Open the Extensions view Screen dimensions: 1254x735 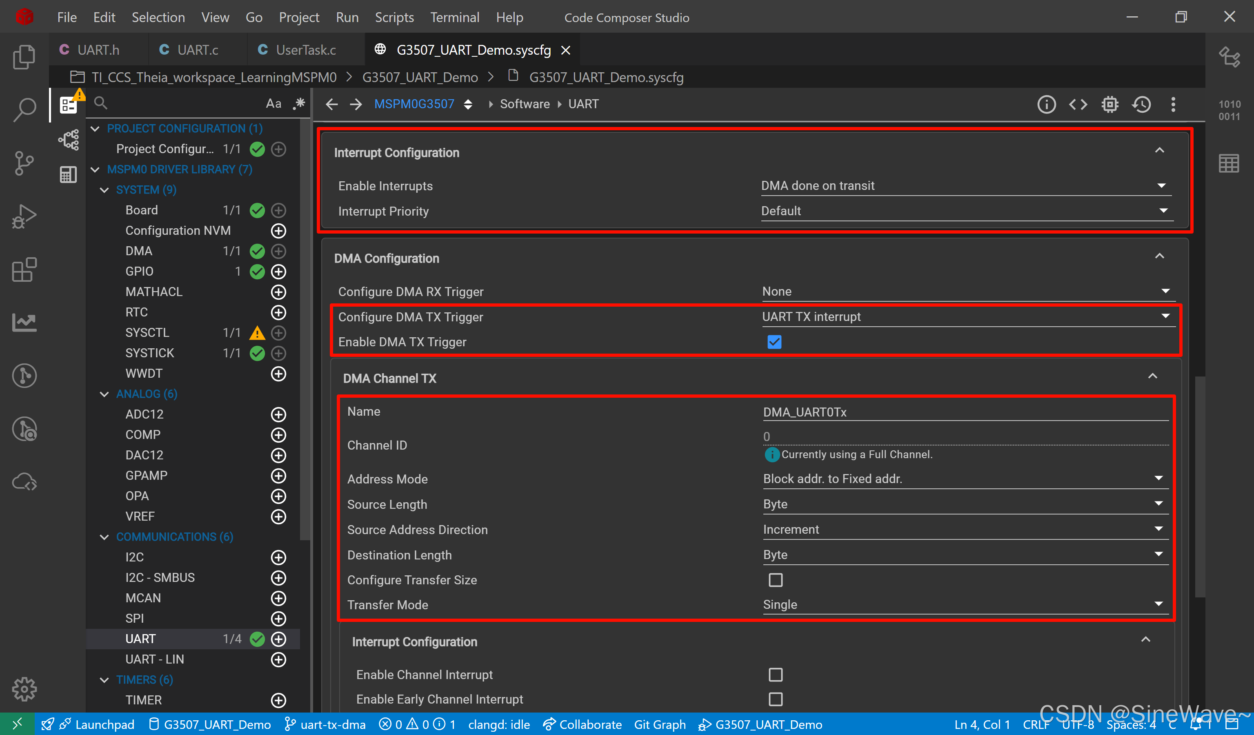tap(24, 270)
